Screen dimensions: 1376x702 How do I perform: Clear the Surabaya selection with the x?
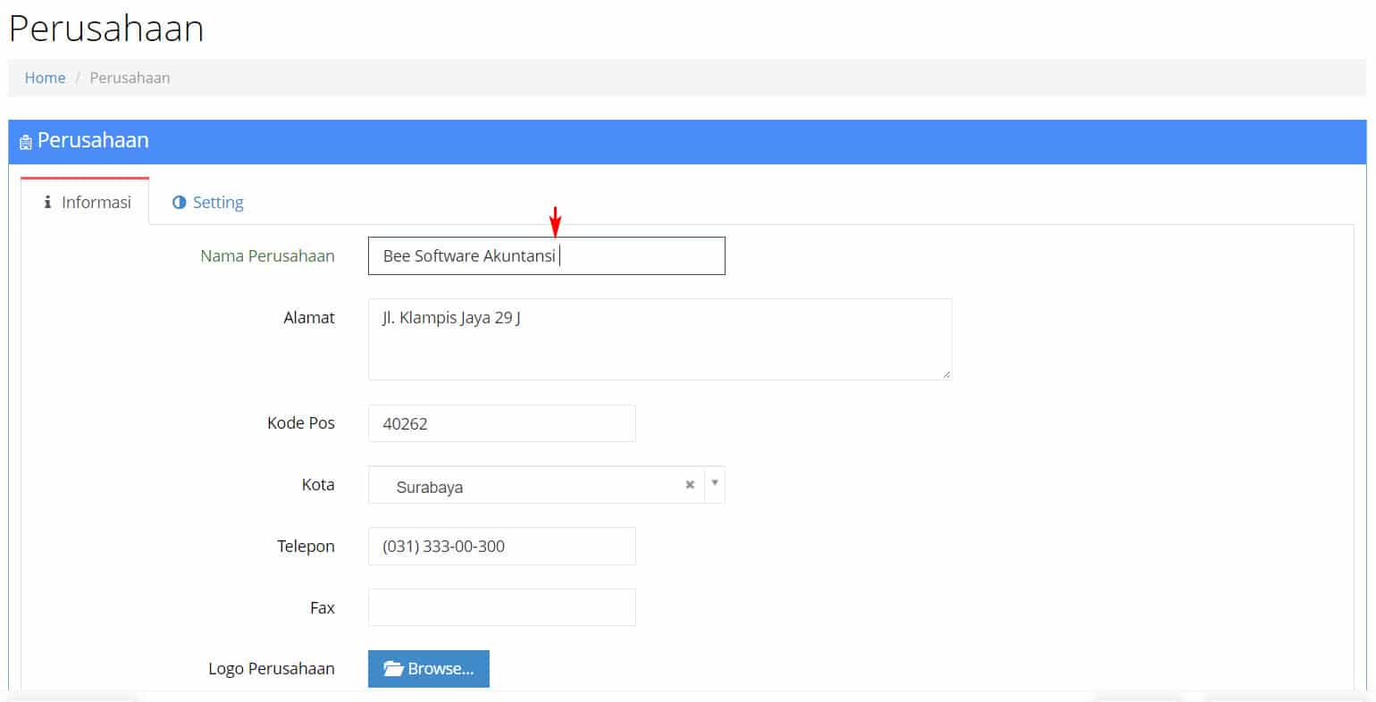pos(690,484)
